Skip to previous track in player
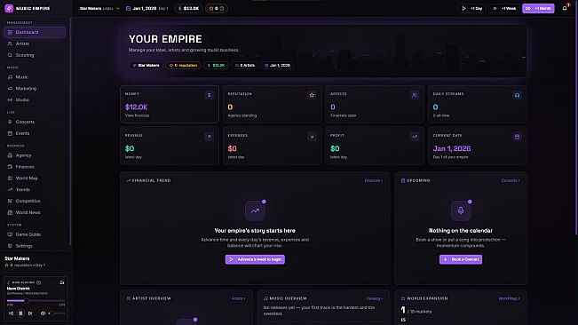578x325 pixels. pyautogui.click(x=11, y=313)
